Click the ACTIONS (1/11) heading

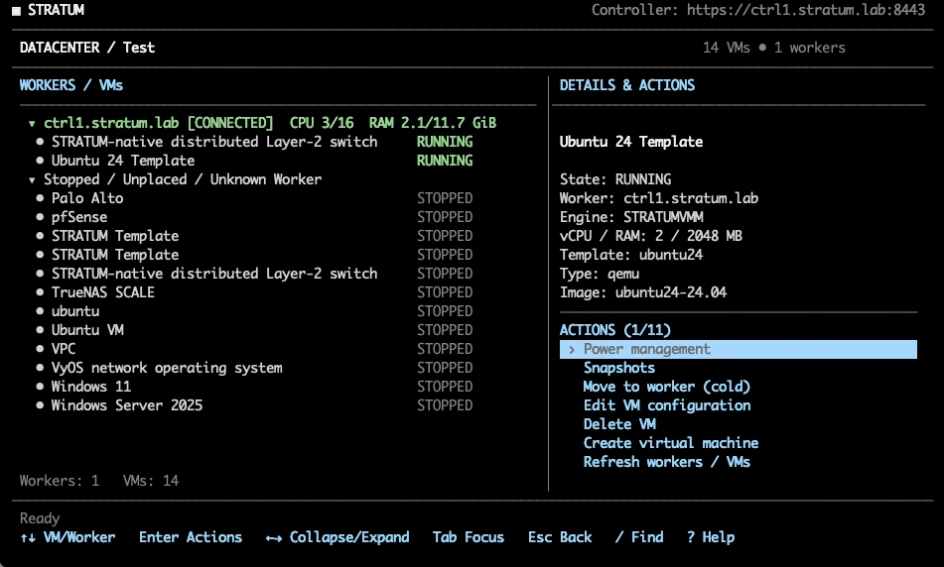614,330
